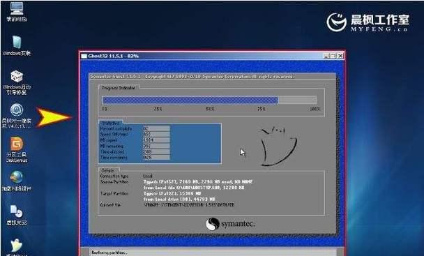Click the Ghost mascot drawing
The image size is (424, 256).
pyautogui.click(x=278, y=146)
